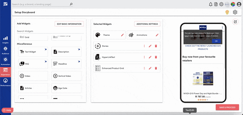This screenshot has width=243, height=115.
Task: Add the FAQ widget
Action: [x=33, y=64]
